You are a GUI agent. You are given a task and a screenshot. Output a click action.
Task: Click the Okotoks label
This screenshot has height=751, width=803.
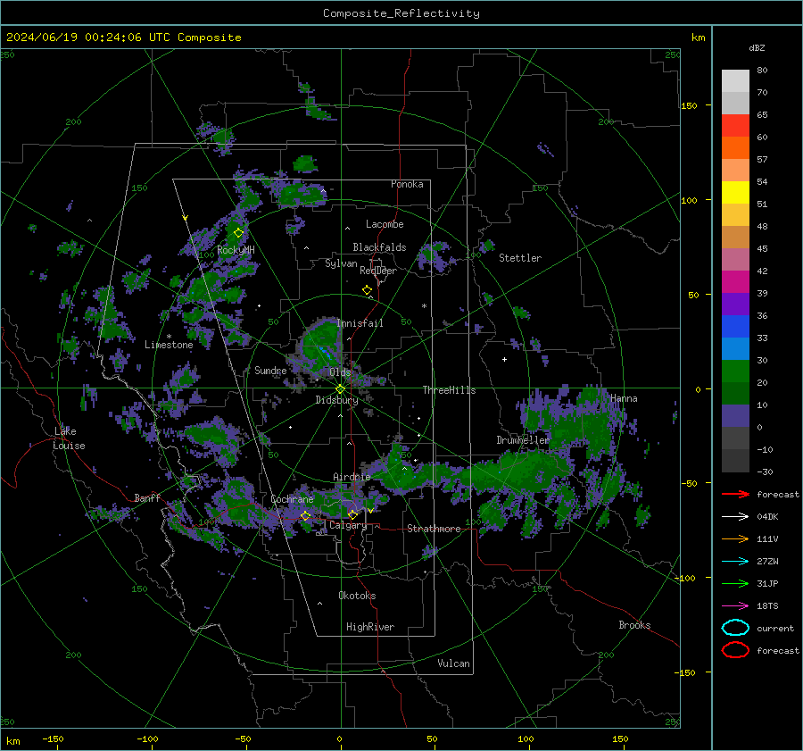(357, 596)
